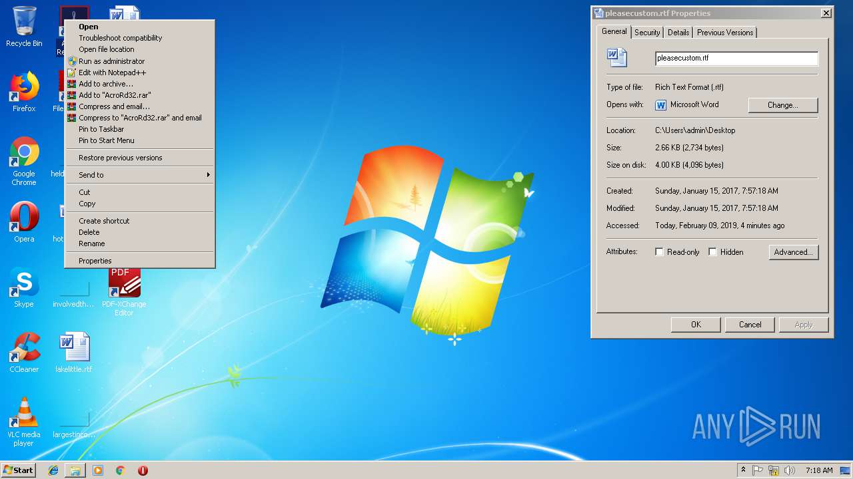Toggle the Read-only checkbox
853x479 pixels.
coord(660,252)
